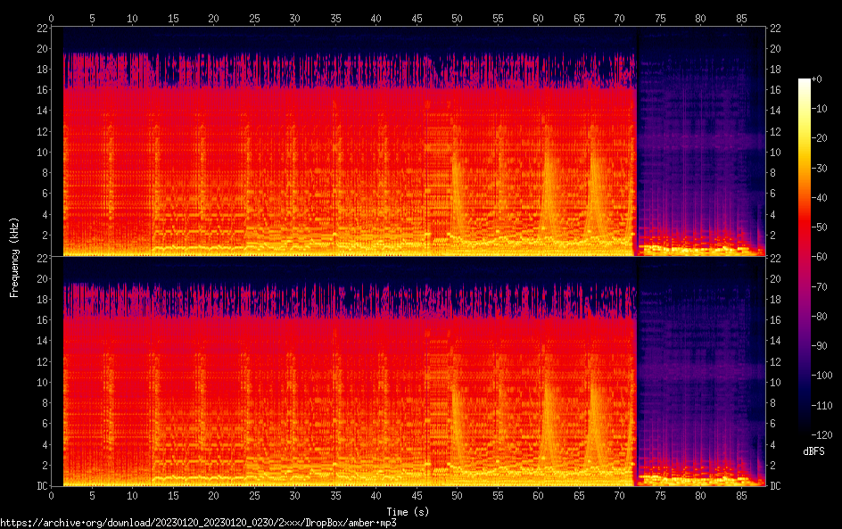
Task: Click the 0 tick on the top time axis
Action: coord(52,18)
